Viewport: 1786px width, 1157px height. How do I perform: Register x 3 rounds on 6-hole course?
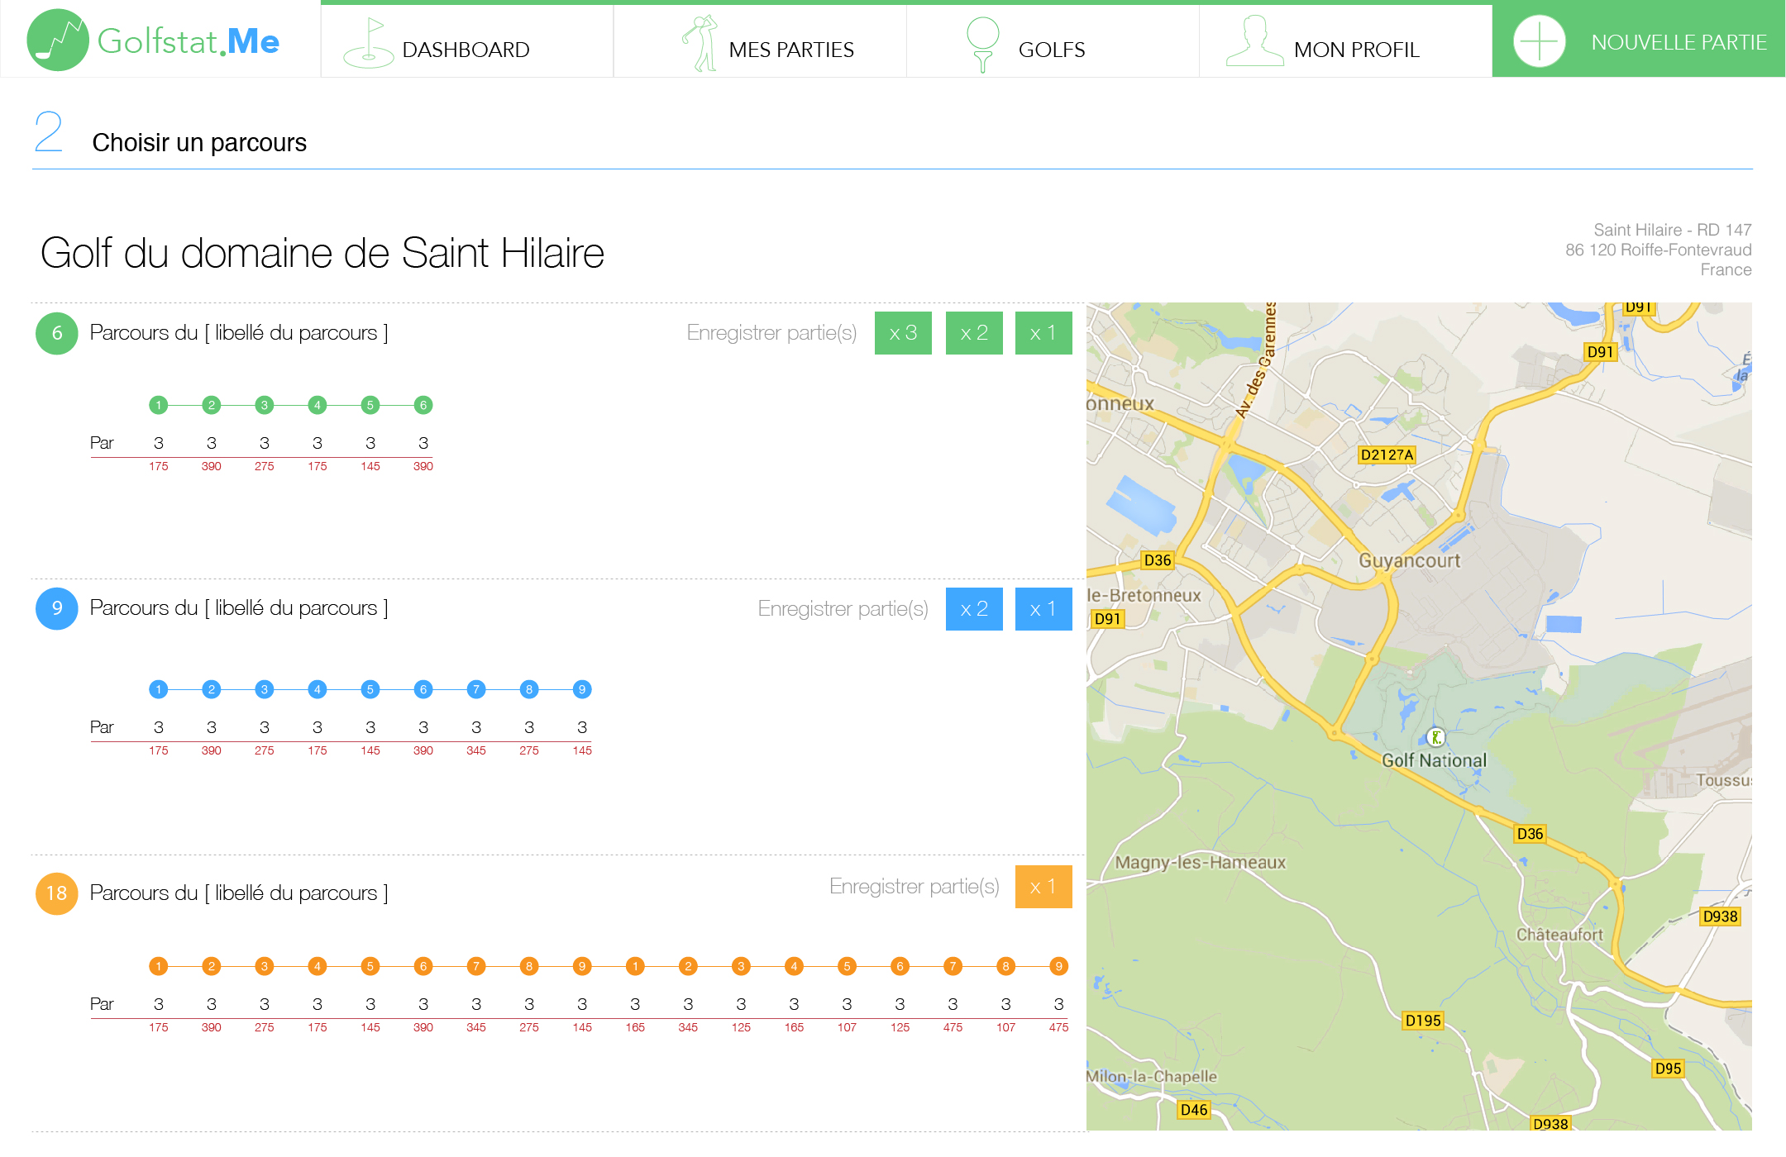pos(903,333)
